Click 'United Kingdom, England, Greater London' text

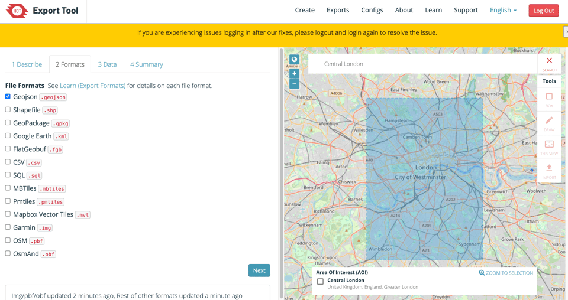(x=373, y=287)
